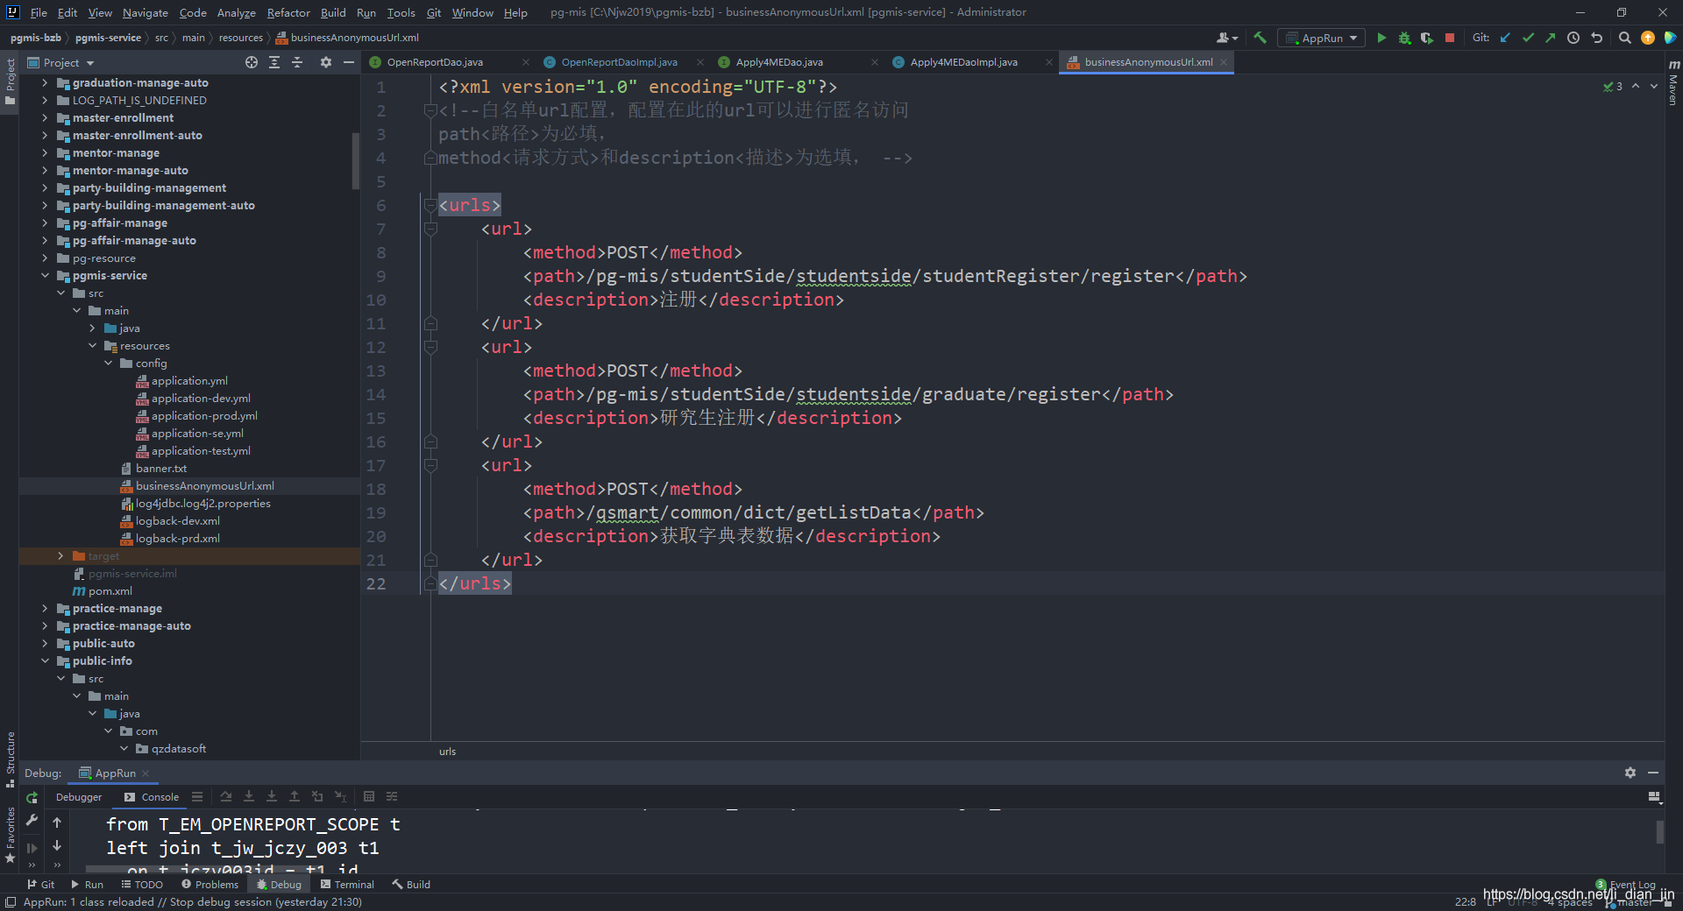Select application-dev.yml in the tree
Image resolution: width=1683 pixels, height=911 pixels.
click(201, 399)
